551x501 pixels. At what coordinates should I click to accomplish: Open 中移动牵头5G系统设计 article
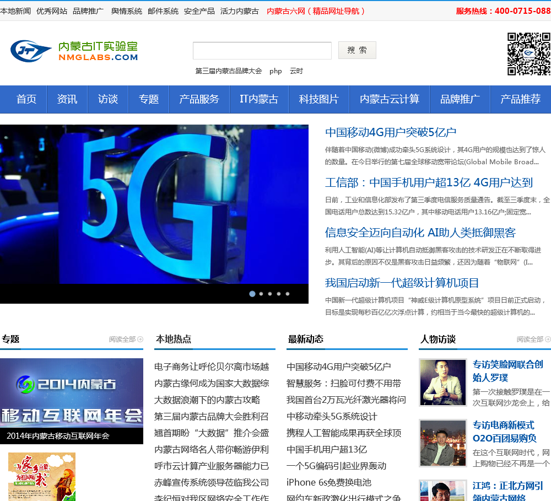tap(332, 417)
